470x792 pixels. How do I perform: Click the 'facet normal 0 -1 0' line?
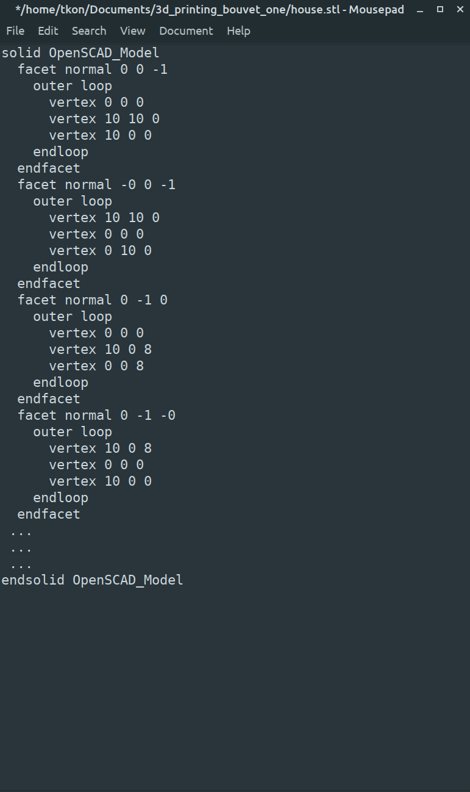[93, 300]
